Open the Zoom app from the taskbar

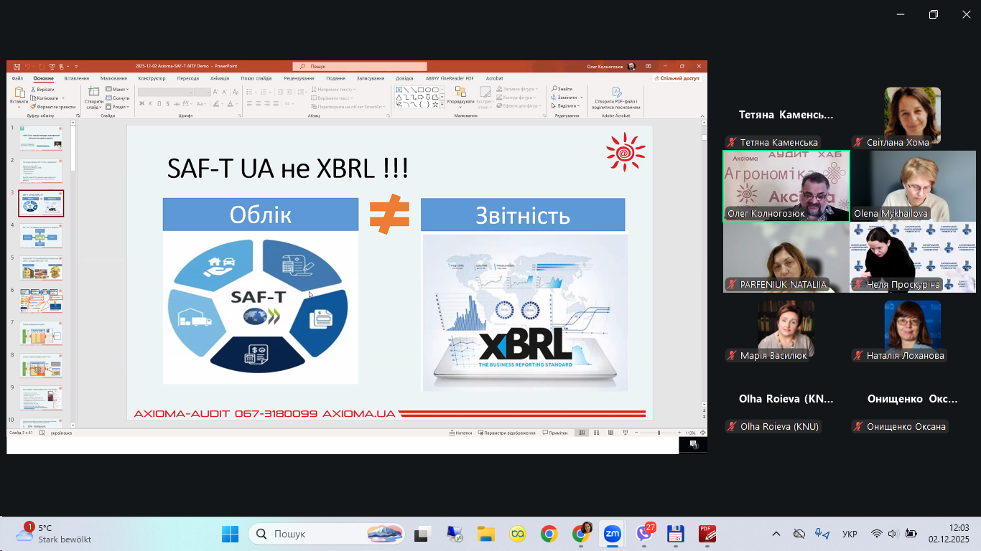613,534
